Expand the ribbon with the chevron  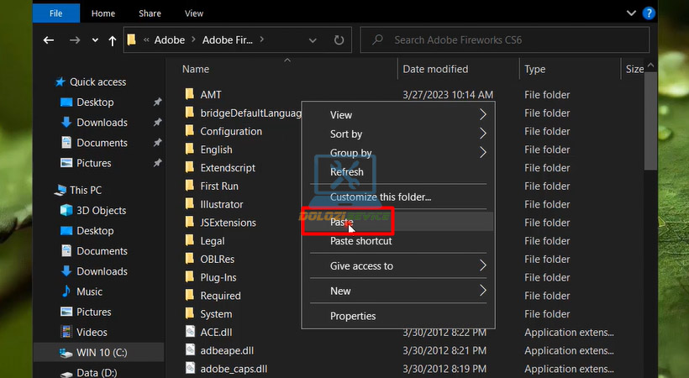(632, 13)
